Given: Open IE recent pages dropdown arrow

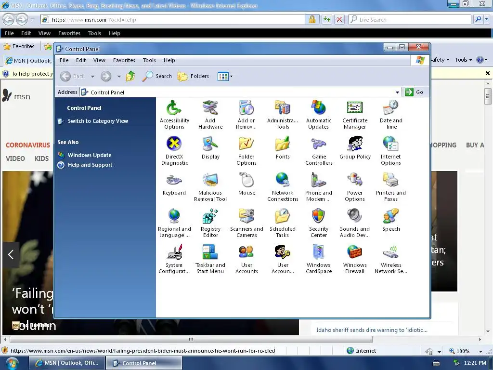Looking at the screenshot, I should [x=33, y=20].
